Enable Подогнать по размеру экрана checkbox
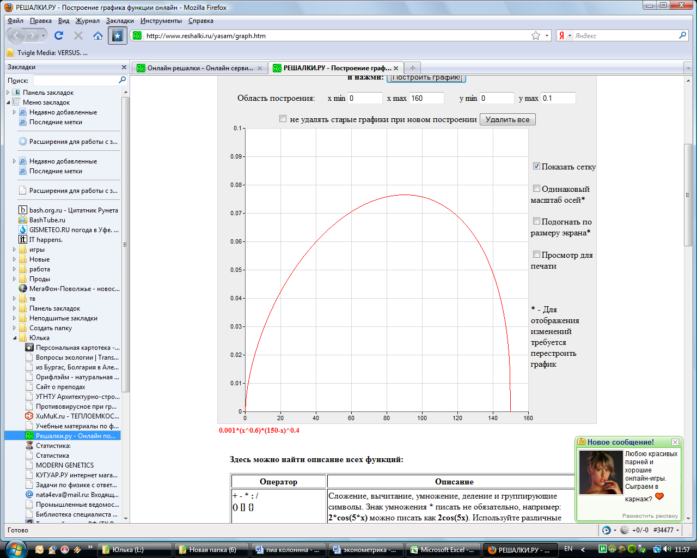 (x=536, y=221)
